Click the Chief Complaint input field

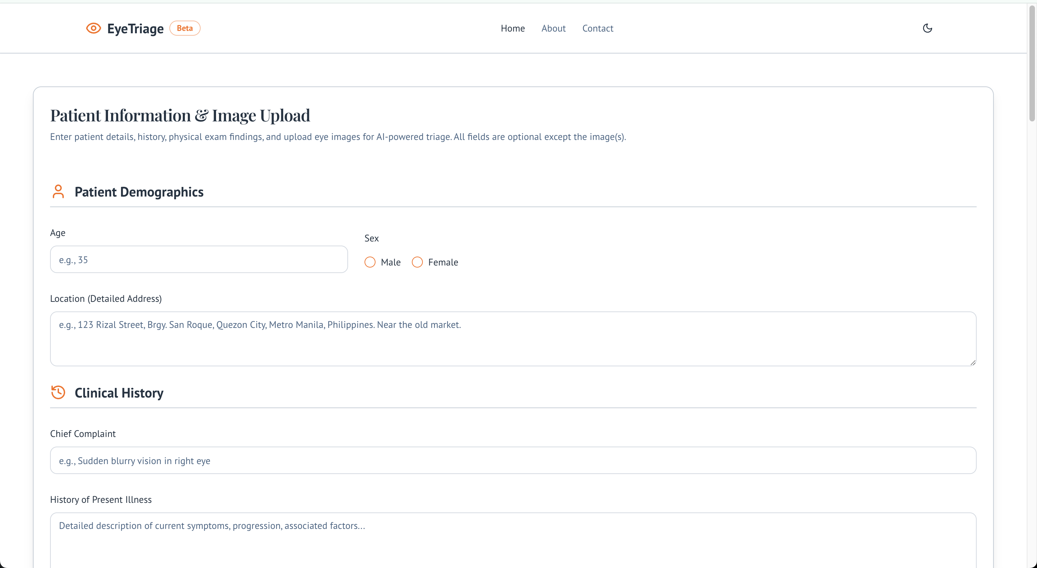pyautogui.click(x=513, y=461)
